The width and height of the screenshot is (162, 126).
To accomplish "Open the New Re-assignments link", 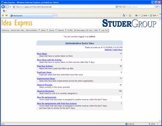I will (47, 97).
